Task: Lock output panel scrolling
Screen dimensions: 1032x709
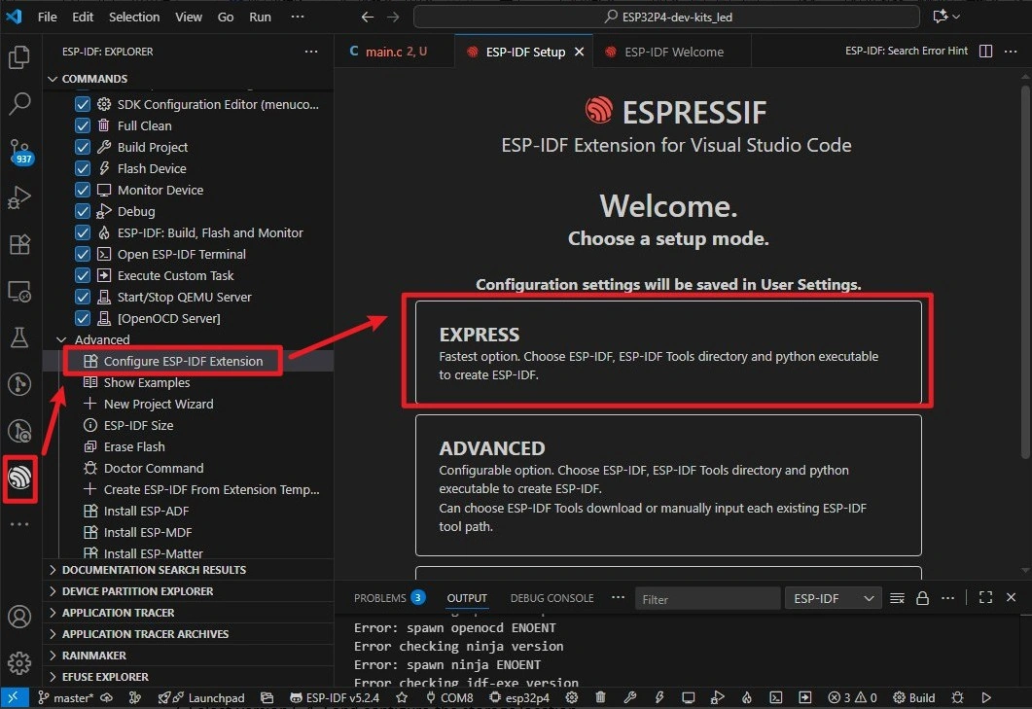Action: tap(922, 598)
